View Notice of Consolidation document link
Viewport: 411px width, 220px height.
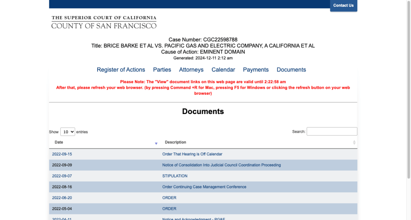pyautogui.click(x=221, y=165)
